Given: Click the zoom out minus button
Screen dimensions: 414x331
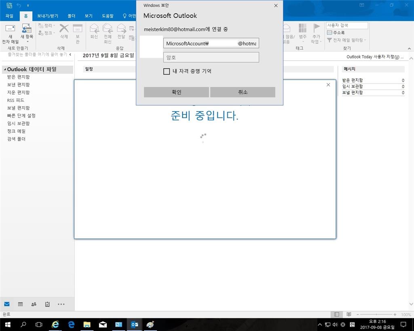Looking at the screenshot, I should pyautogui.click(x=358, y=314).
